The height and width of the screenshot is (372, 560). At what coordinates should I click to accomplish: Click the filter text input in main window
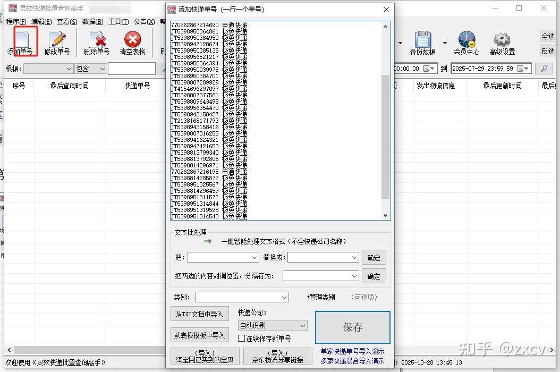(x=132, y=69)
